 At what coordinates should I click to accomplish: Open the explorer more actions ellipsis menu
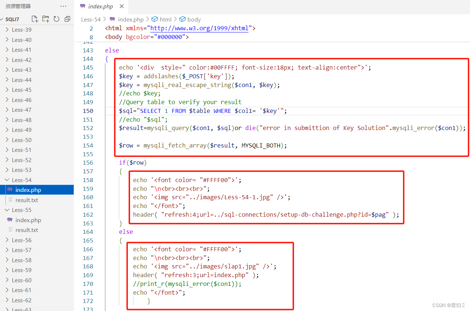63,6
